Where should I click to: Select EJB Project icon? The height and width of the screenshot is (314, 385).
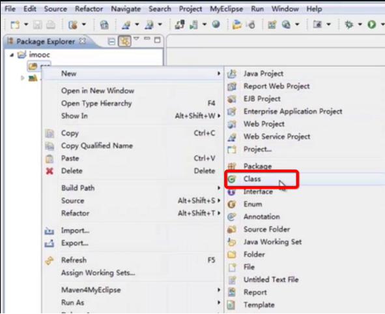click(x=232, y=99)
